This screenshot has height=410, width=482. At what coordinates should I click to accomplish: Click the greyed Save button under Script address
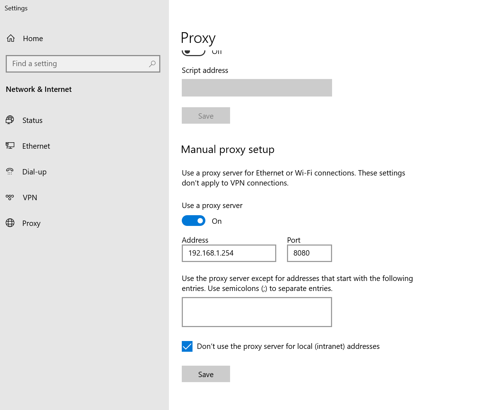coord(206,116)
